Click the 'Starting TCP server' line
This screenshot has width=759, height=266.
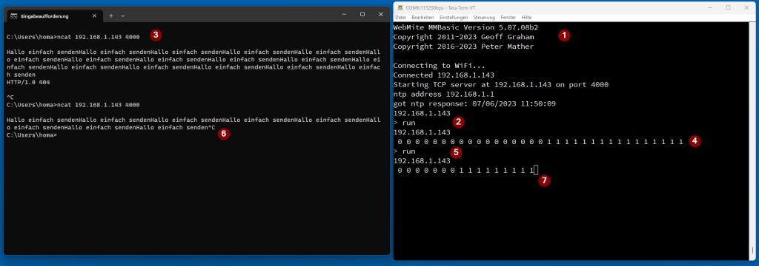[x=501, y=84]
